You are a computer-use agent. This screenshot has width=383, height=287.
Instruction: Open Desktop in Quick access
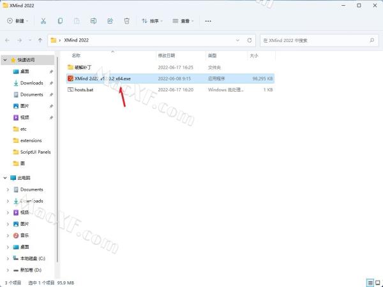(24, 71)
